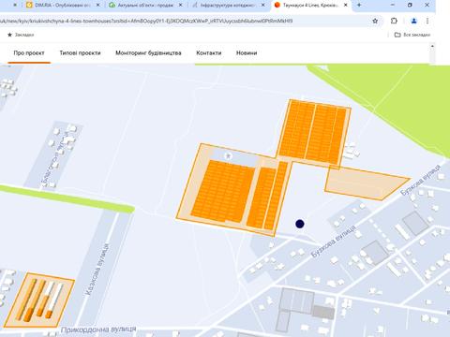Open the Новини tab
450x337 pixels.
(247, 53)
